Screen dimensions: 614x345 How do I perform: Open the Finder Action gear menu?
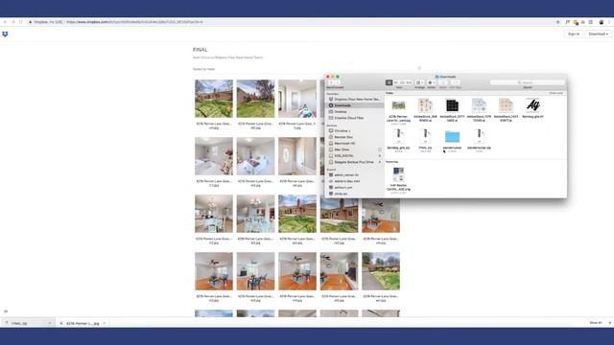pyautogui.click(x=432, y=82)
